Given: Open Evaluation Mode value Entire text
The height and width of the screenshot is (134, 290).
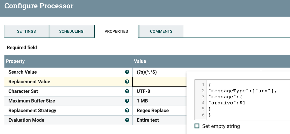Looking at the screenshot, I should (x=148, y=120).
